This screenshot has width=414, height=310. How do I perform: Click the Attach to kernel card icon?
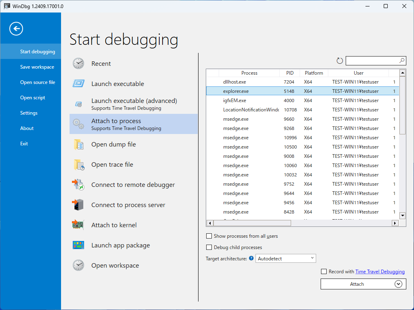click(78, 225)
